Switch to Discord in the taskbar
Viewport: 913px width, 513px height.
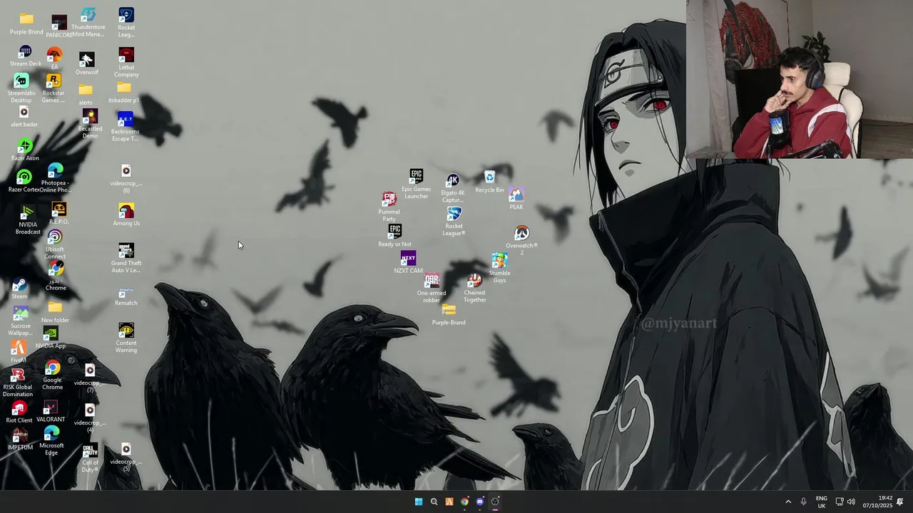[479, 502]
